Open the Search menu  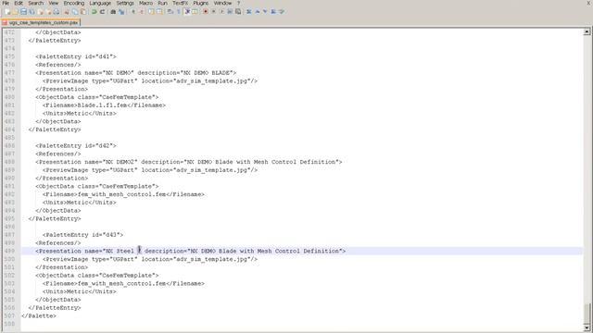pyautogui.click(x=36, y=3)
